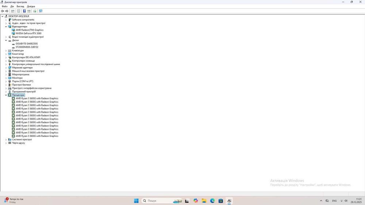The image size is (365, 205).
Task: Launch Copilot from the taskbar
Action: coord(196,201)
